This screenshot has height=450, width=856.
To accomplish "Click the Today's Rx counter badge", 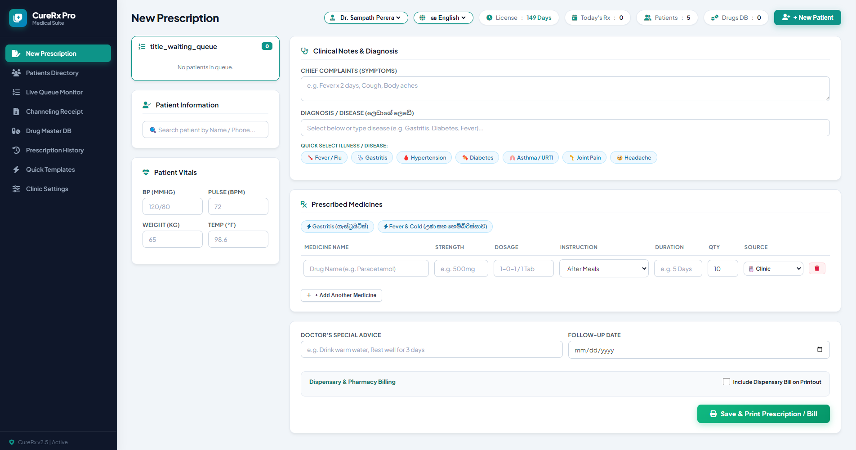I will [x=597, y=18].
